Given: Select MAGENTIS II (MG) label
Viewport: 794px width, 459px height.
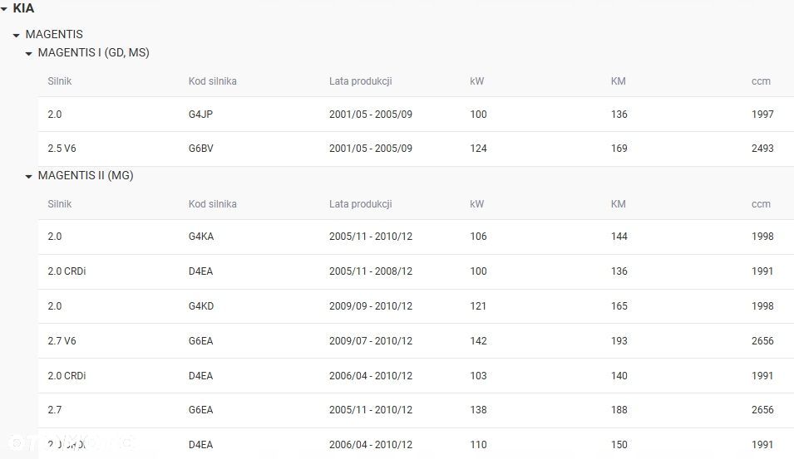Looking at the screenshot, I should coord(86,175).
